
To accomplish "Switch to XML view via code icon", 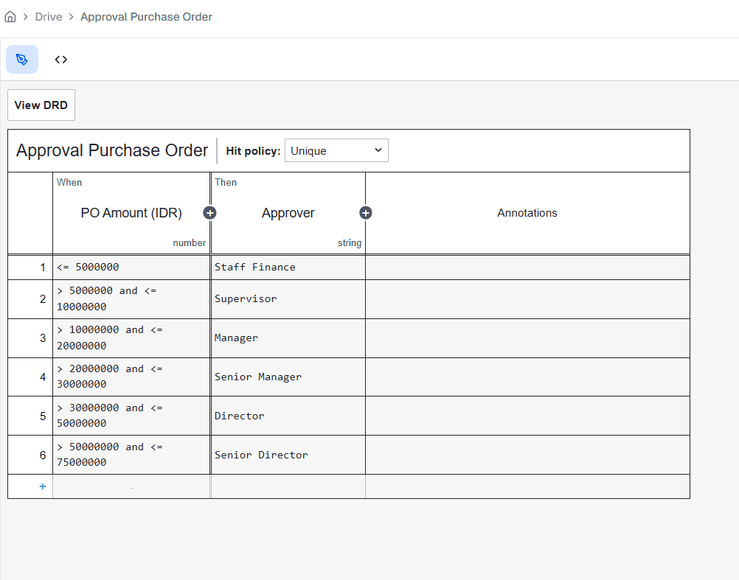I will (60, 59).
